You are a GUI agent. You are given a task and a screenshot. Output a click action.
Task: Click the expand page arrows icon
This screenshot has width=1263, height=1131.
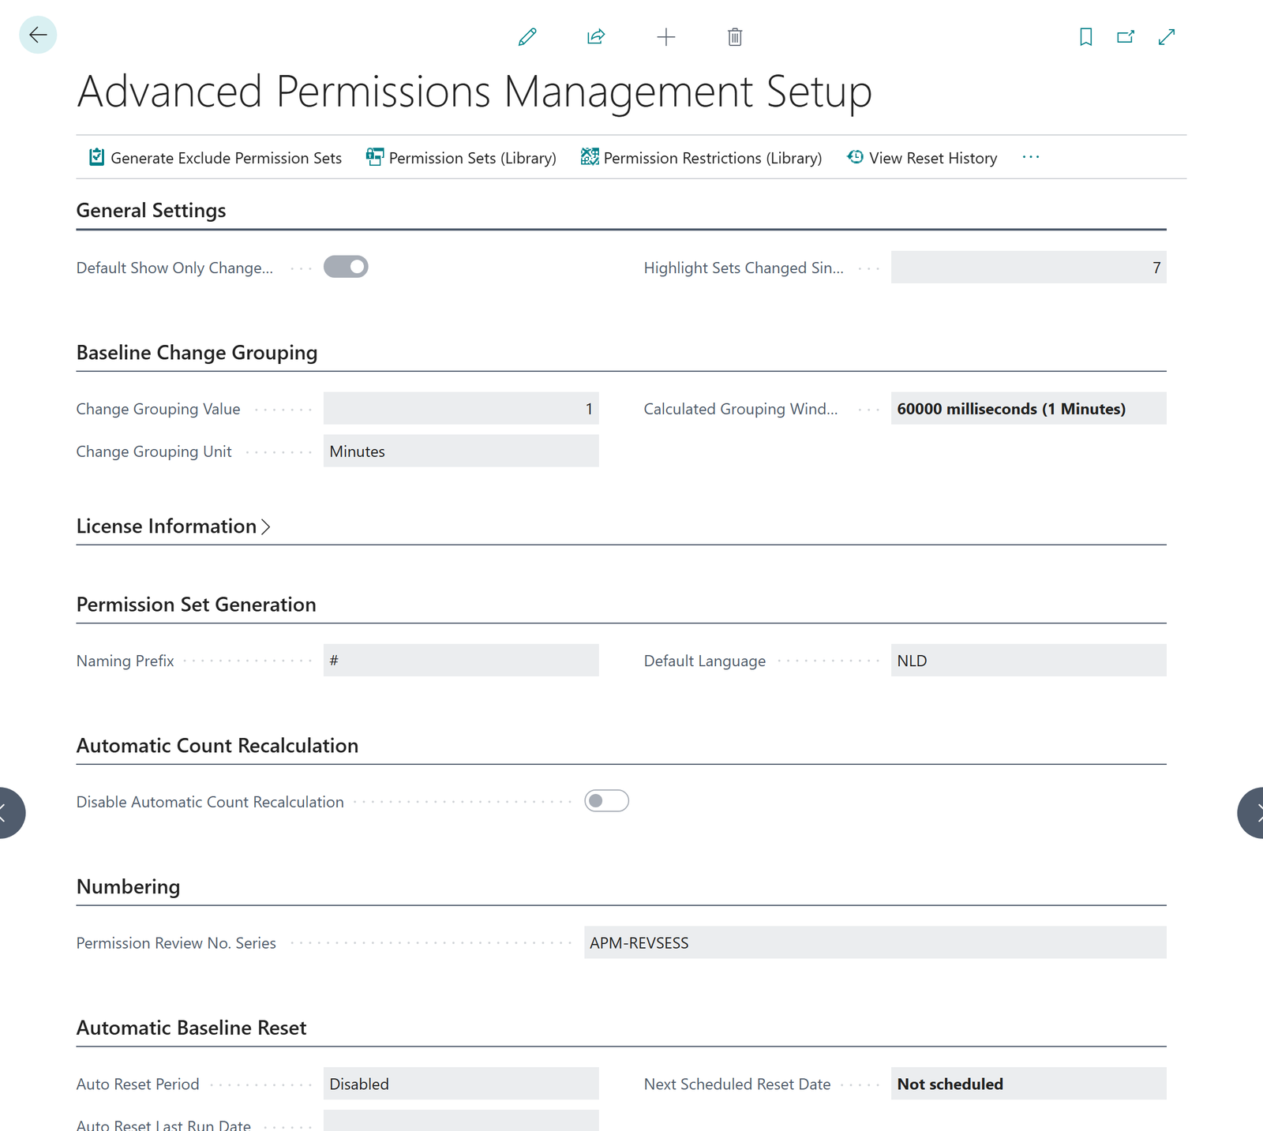click(x=1167, y=37)
